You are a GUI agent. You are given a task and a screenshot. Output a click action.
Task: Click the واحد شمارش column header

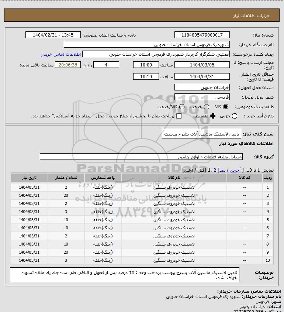[x=103, y=178]
